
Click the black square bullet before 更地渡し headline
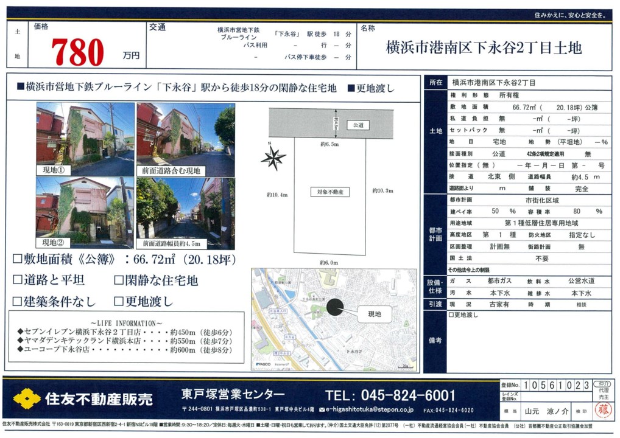pyautogui.click(x=351, y=88)
